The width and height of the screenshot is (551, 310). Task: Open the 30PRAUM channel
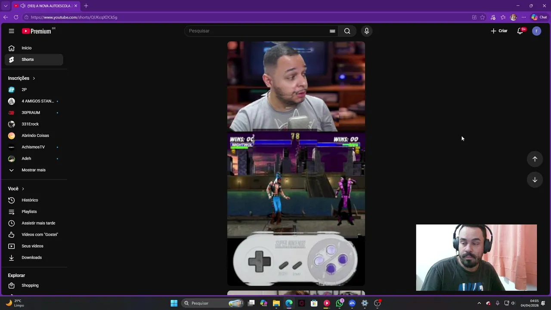[34, 112]
